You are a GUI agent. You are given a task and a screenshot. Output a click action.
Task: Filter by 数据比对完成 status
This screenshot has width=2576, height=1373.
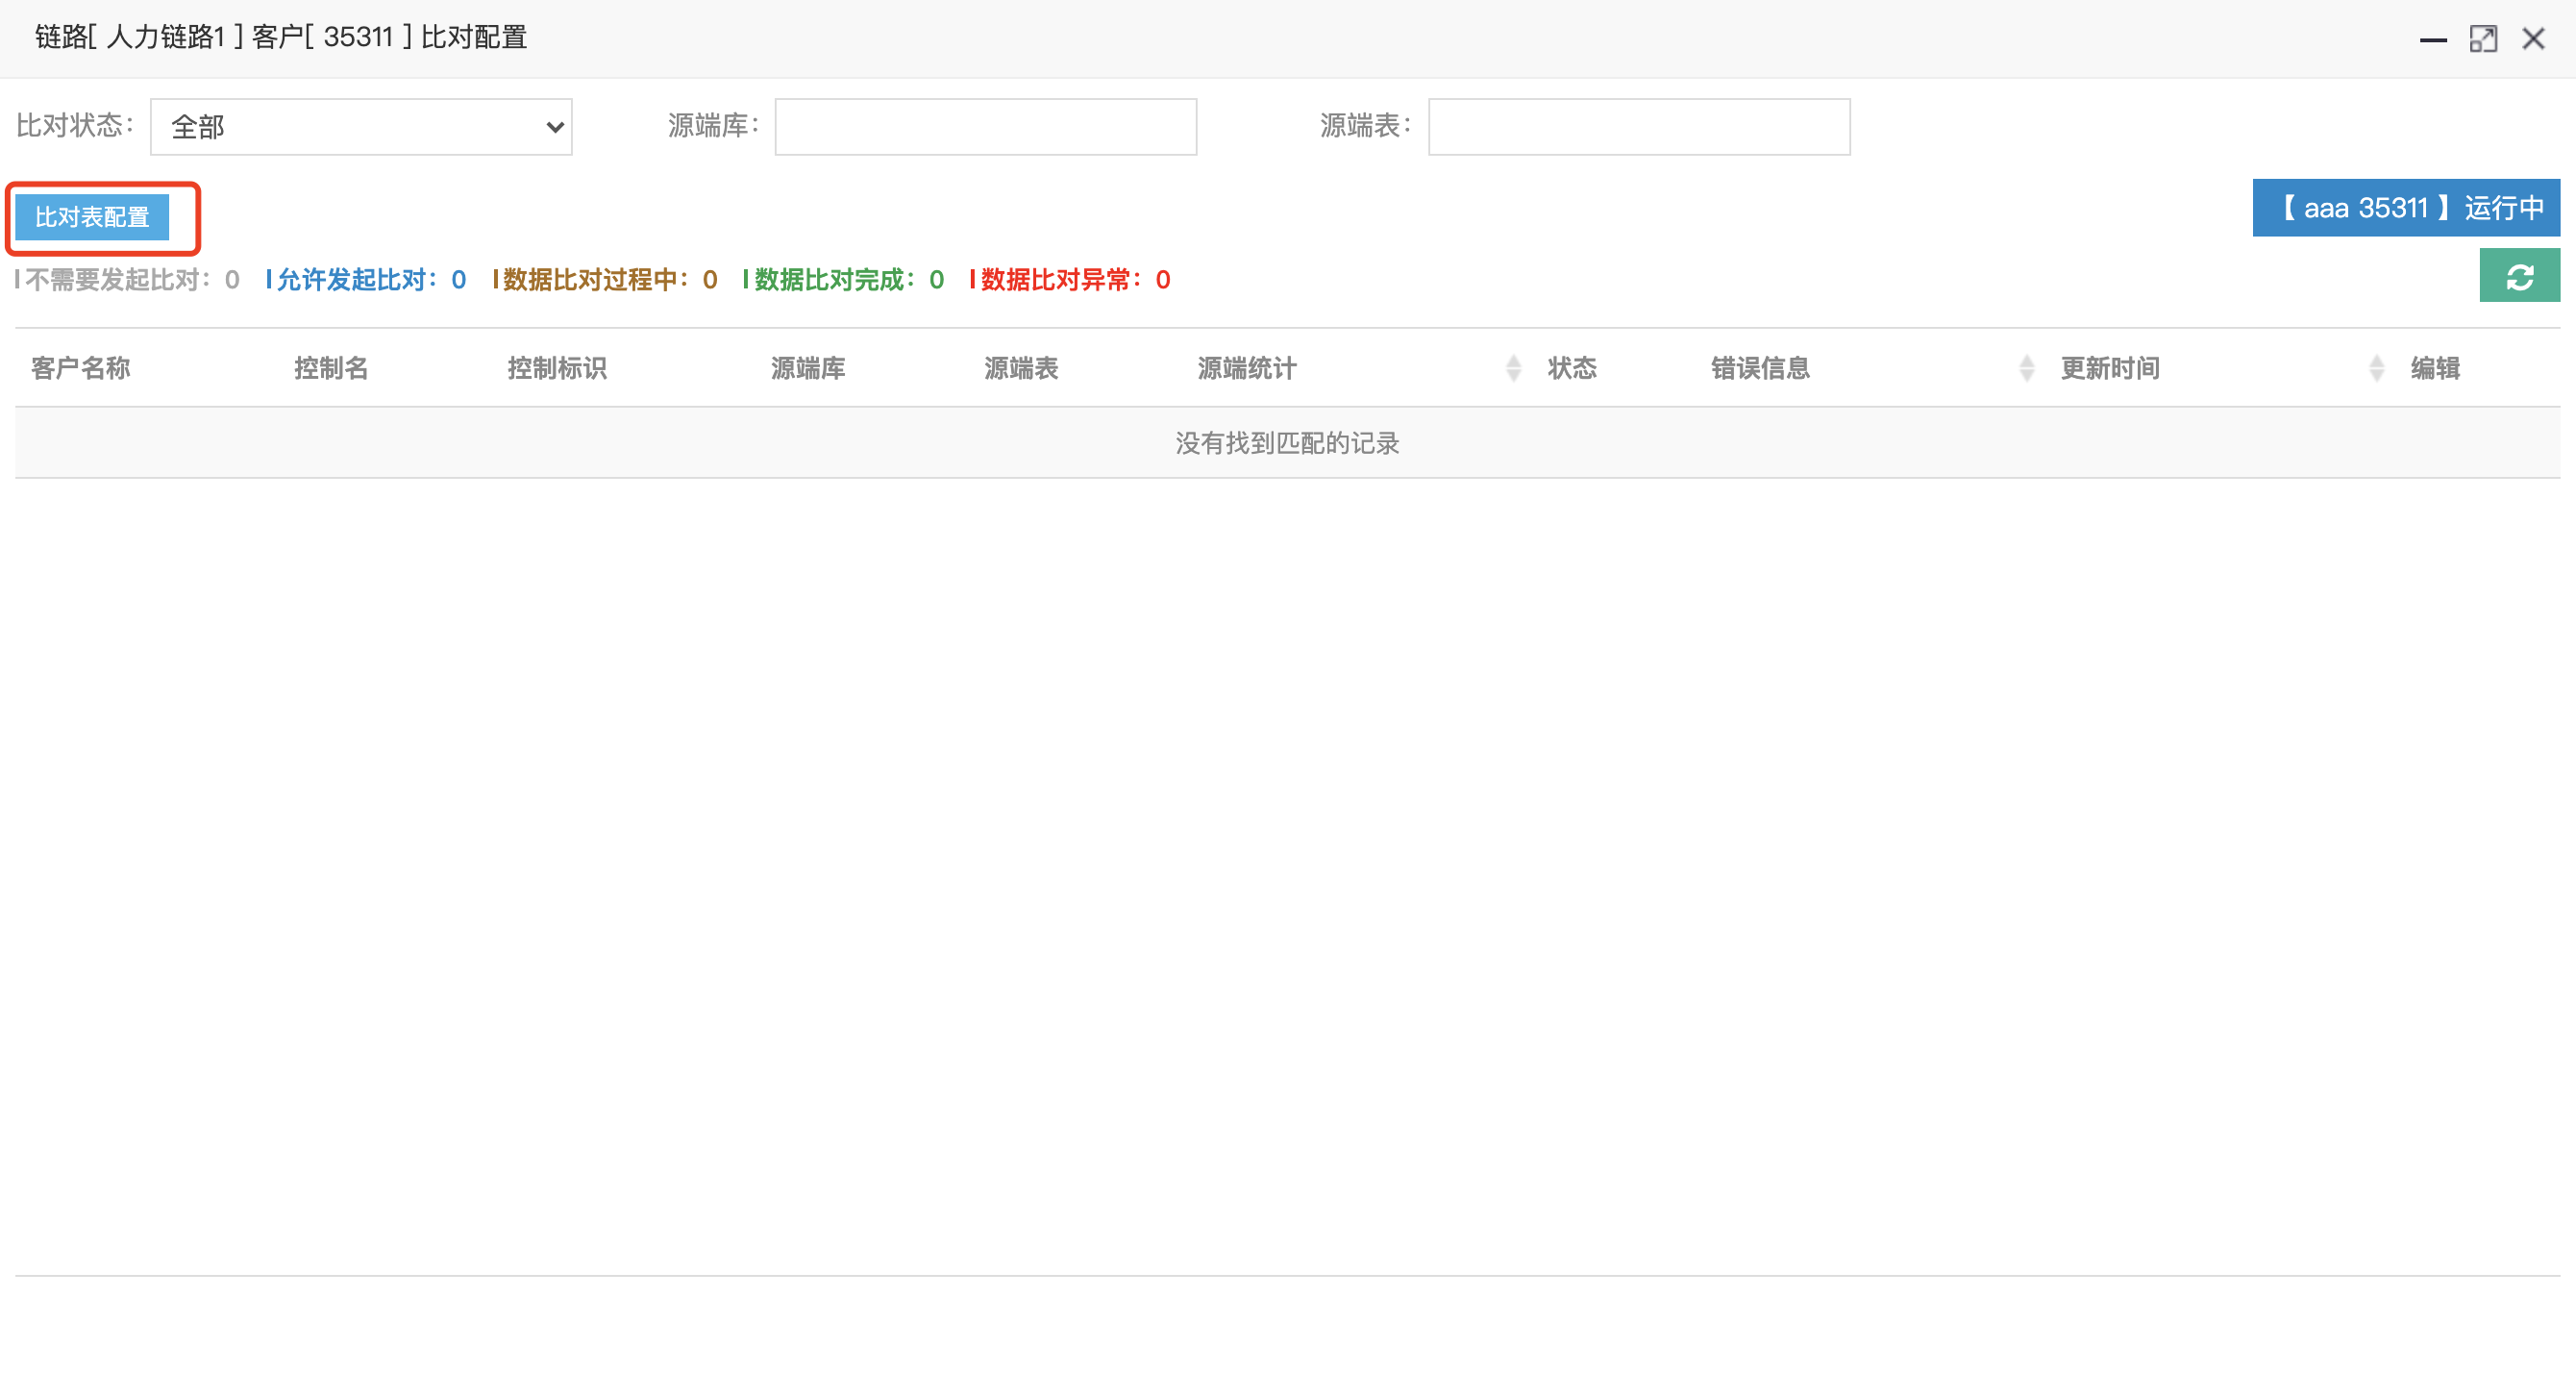(x=843, y=280)
